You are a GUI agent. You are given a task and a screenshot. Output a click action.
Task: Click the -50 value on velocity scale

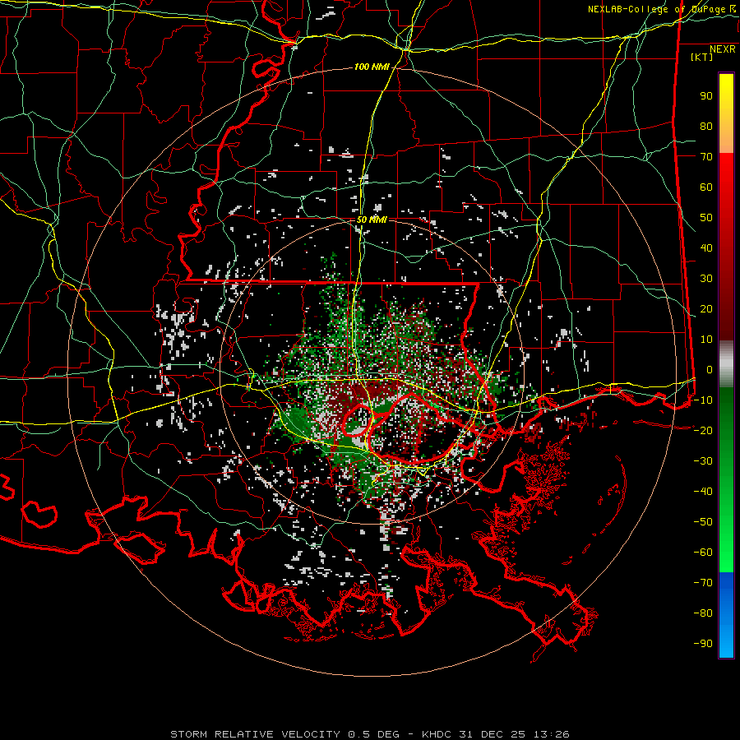point(703,522)
